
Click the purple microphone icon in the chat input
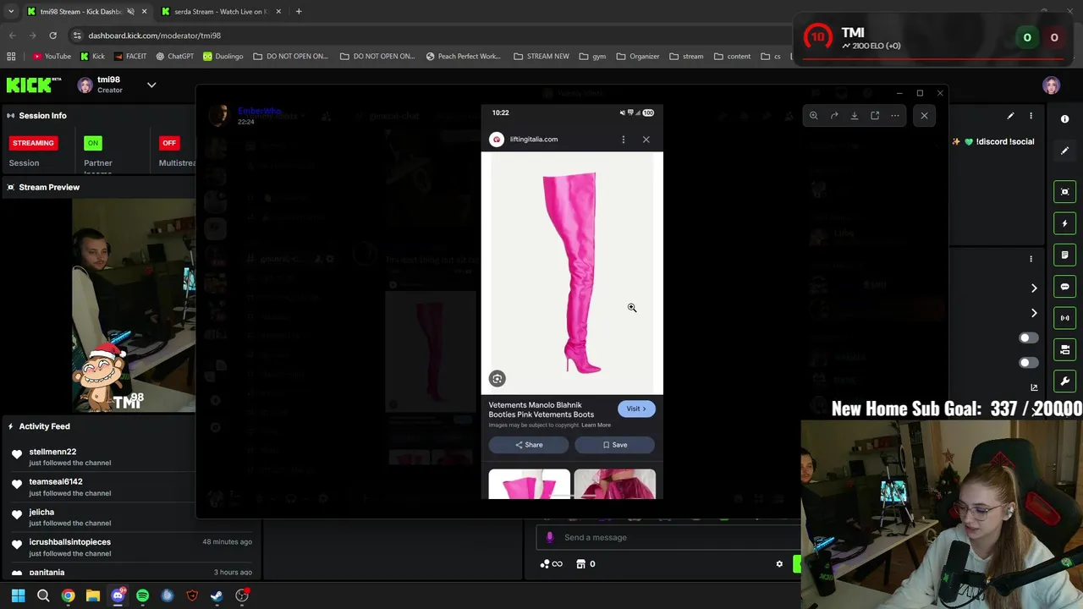coord(550,537)
